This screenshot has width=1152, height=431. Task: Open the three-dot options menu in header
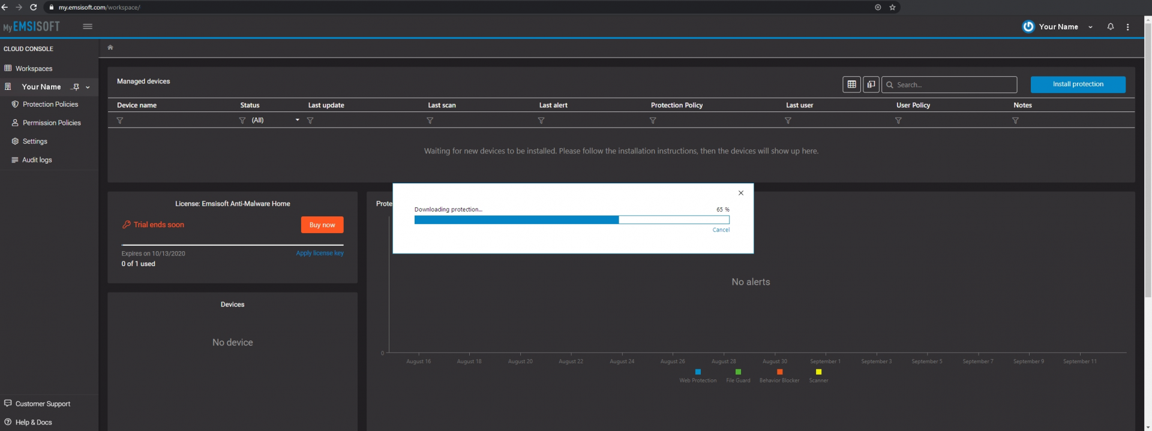tap(1128, 27)
